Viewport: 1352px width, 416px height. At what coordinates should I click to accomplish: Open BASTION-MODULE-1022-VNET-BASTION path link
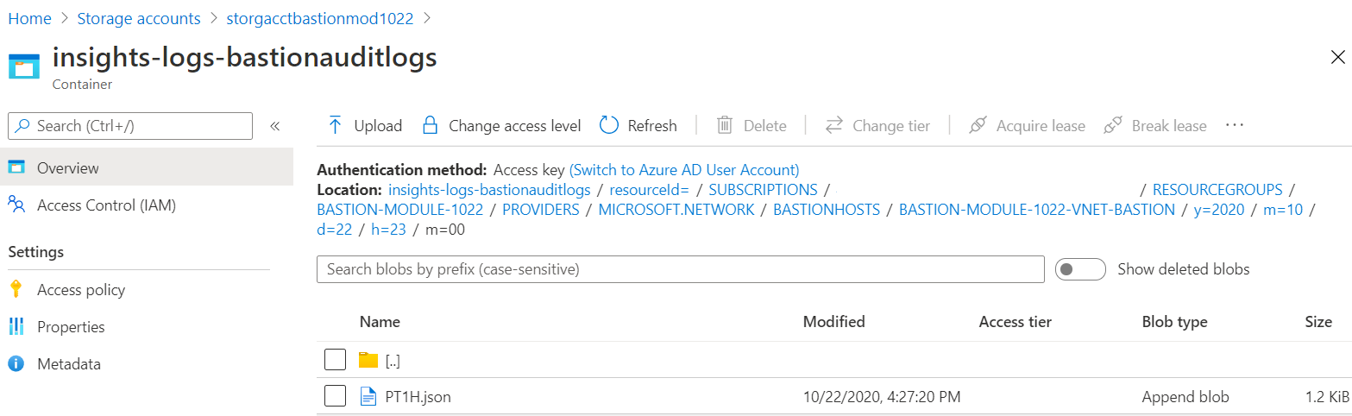1037,210
